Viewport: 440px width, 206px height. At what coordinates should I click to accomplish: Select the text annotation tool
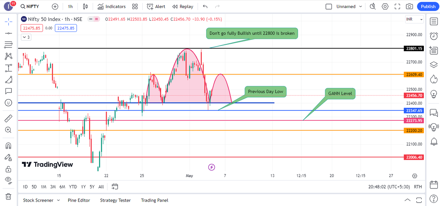[x=8, y=91]
